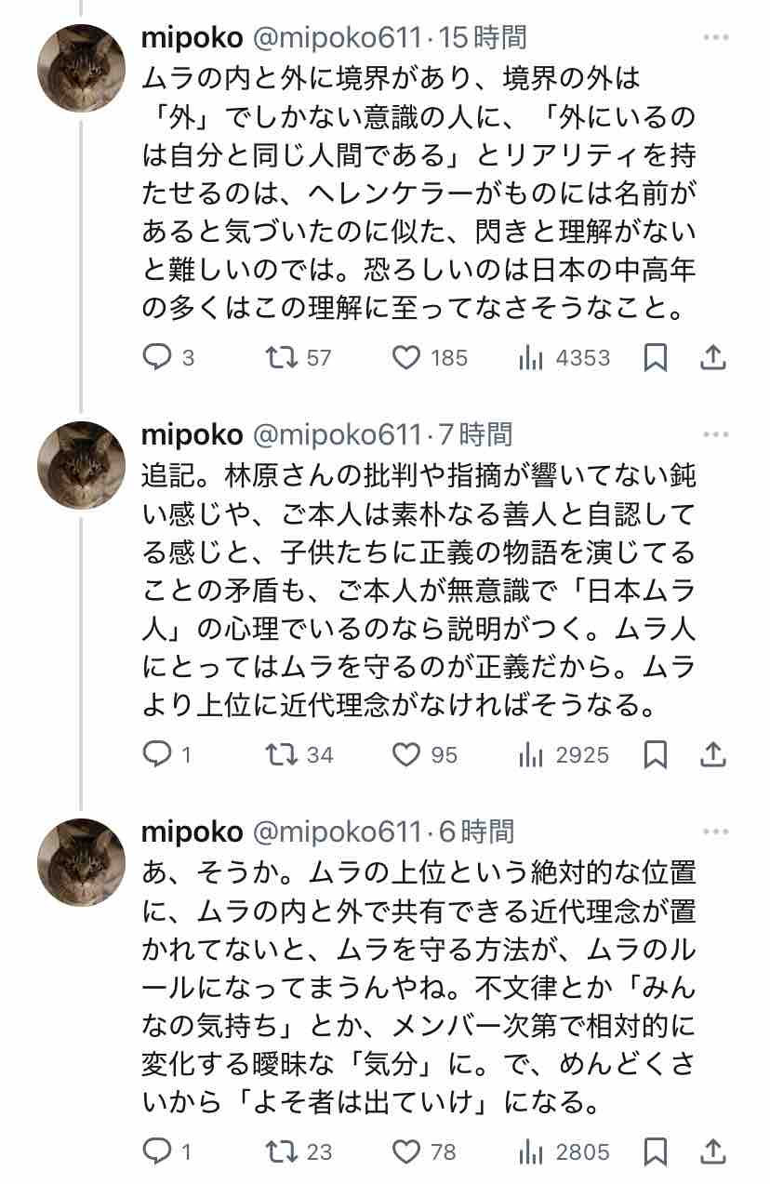Share the second tweet starting with 追記

click(x=712, y=754)
